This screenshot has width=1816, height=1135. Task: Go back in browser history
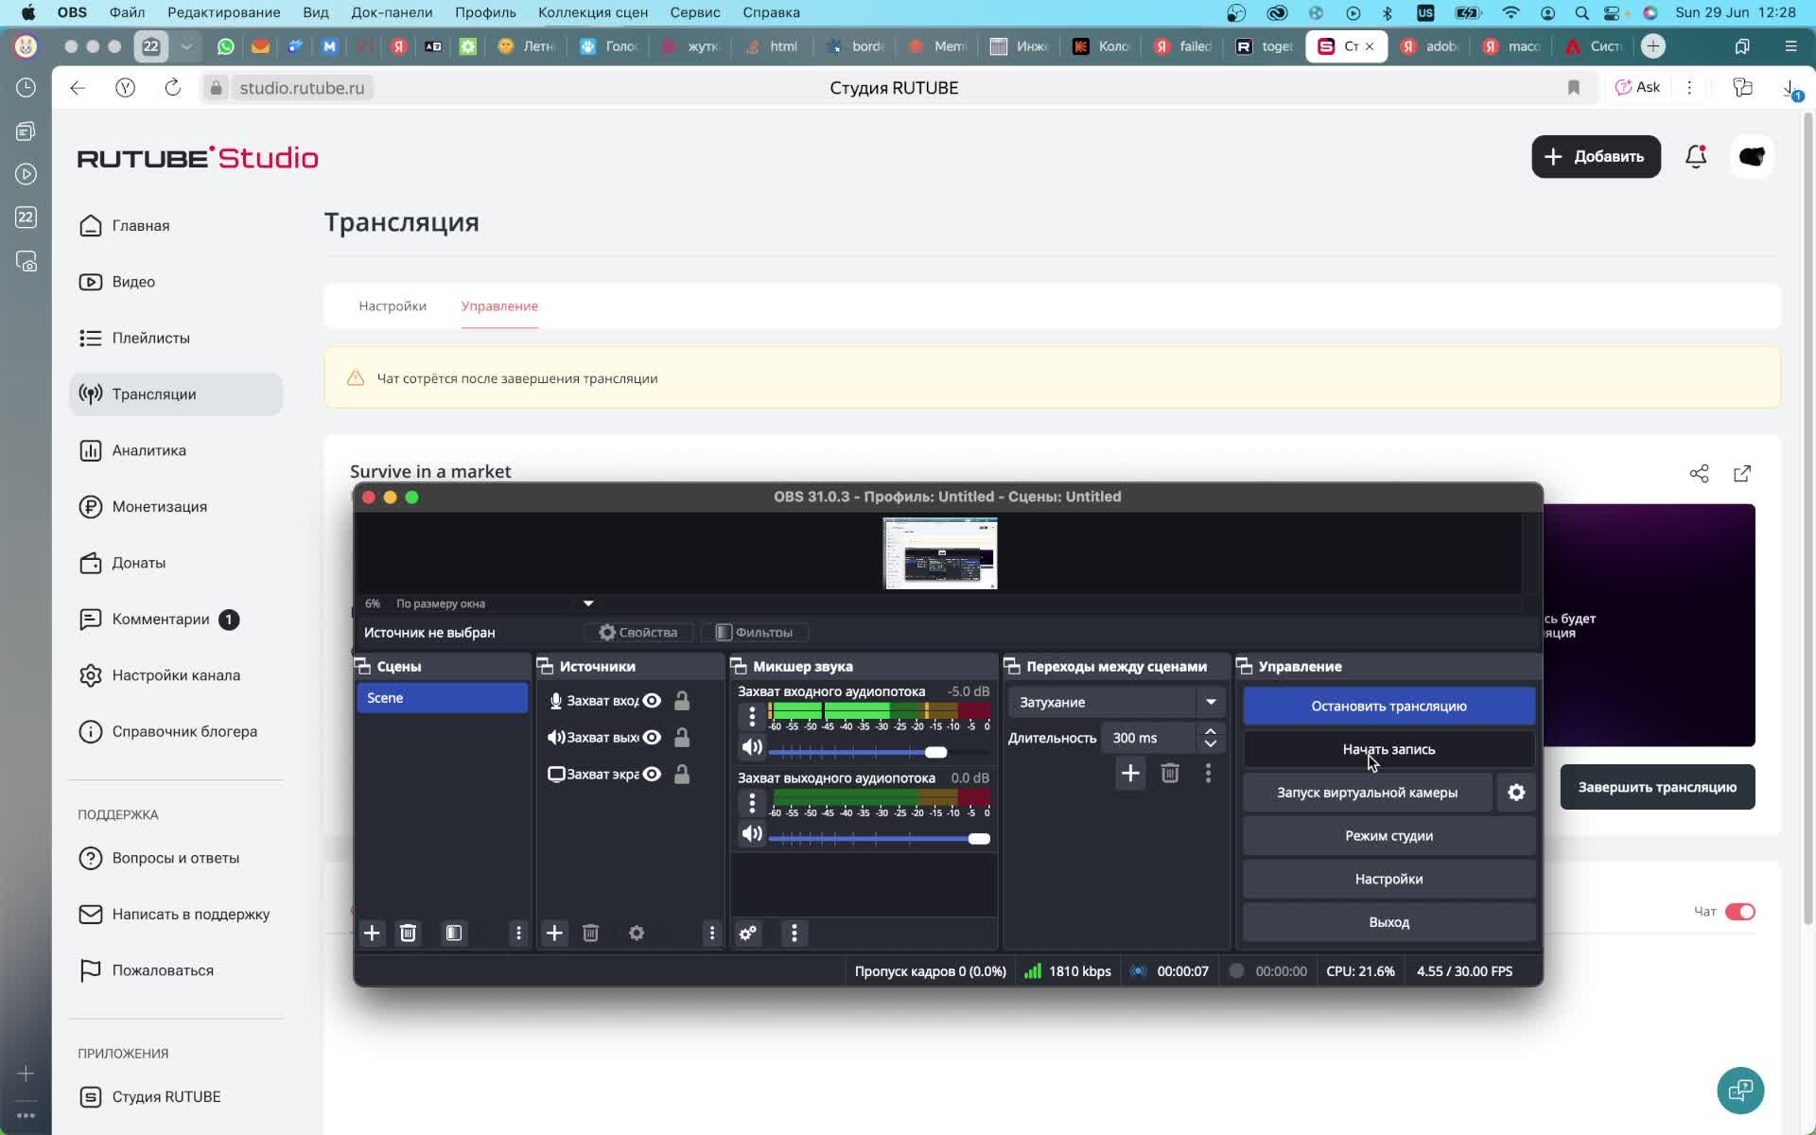pos(78,87)
